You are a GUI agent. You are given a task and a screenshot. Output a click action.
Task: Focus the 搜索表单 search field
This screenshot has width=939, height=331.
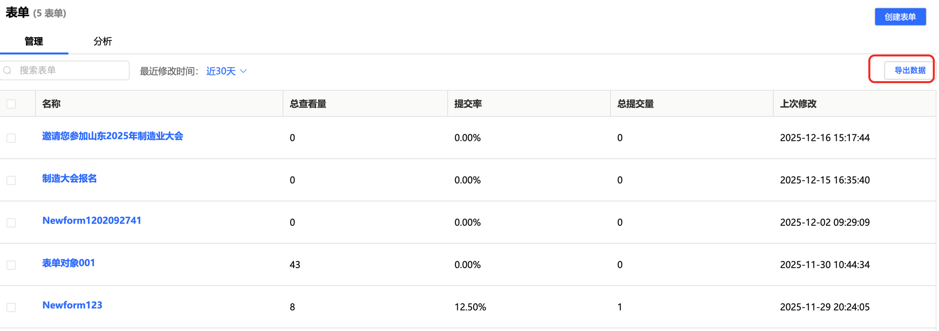point(70,70)
